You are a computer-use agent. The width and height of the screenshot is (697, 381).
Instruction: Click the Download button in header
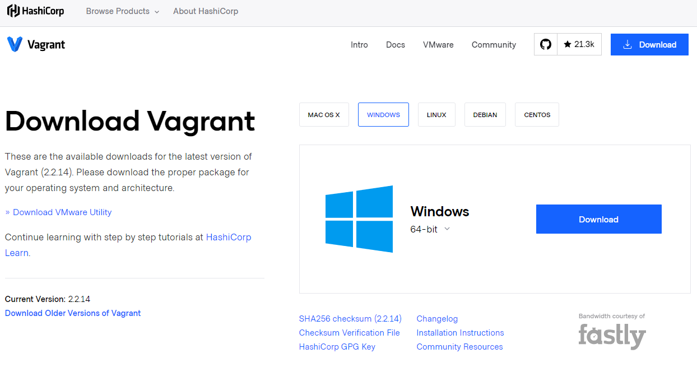click(x=649, y=45)
